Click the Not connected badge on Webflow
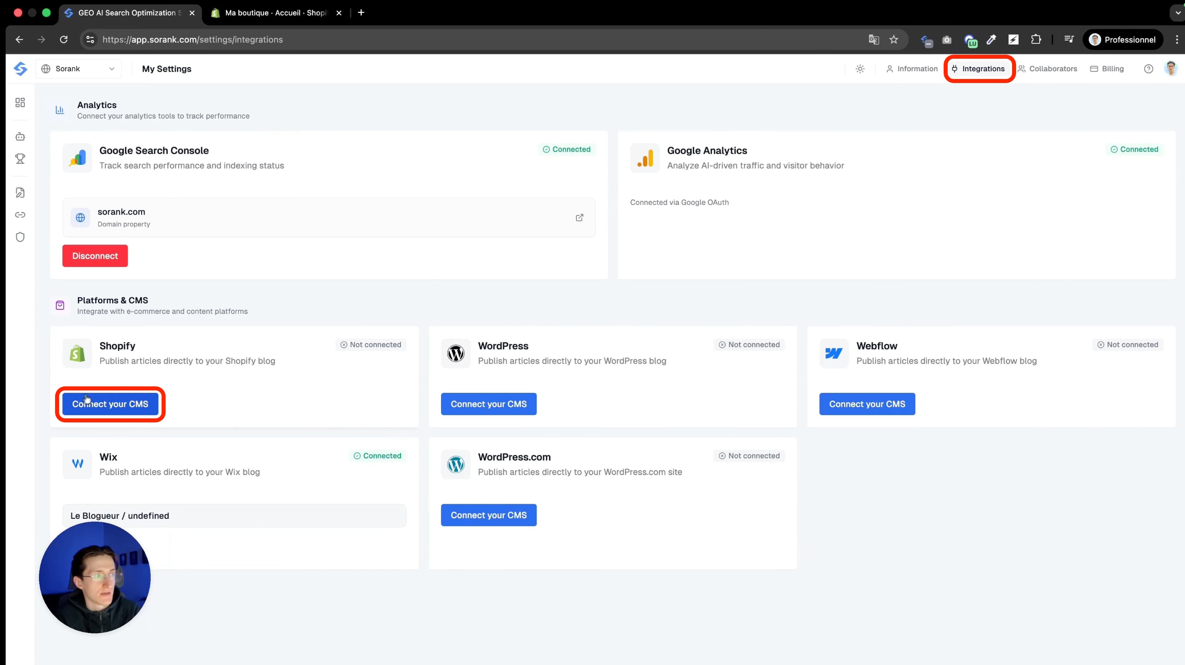 click(1128, 345)
